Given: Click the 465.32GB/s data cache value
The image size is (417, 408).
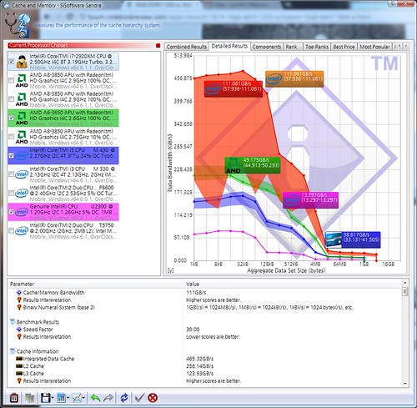Looking at the screenshot, I should [199, 359].
